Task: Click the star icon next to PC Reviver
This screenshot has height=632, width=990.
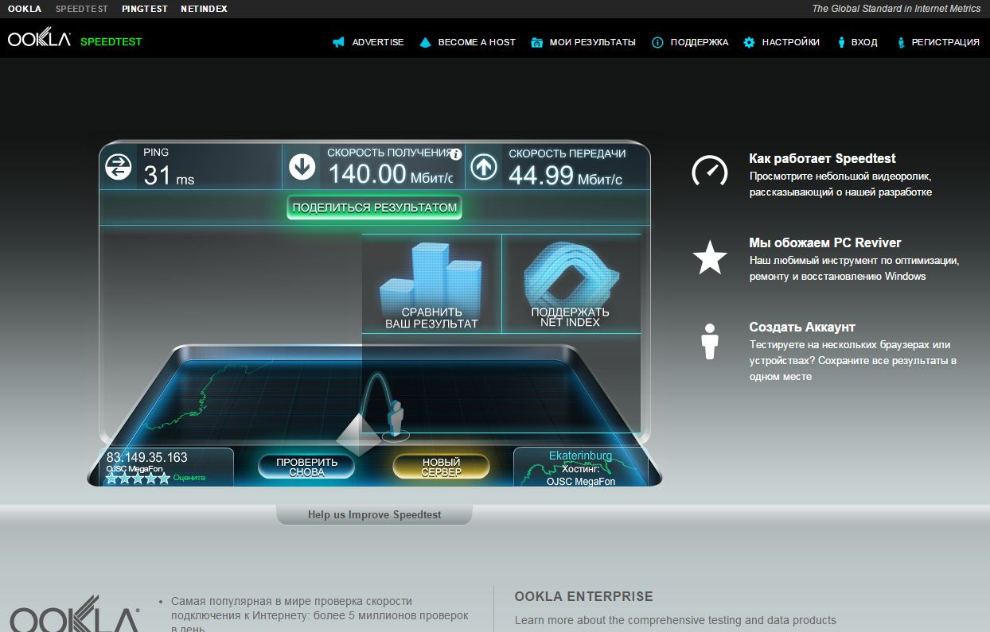Action: click(709, 258)
